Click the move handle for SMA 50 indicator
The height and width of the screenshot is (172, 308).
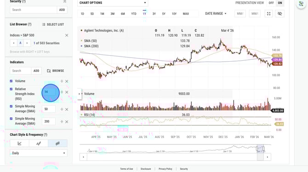(x=62, y=109)
